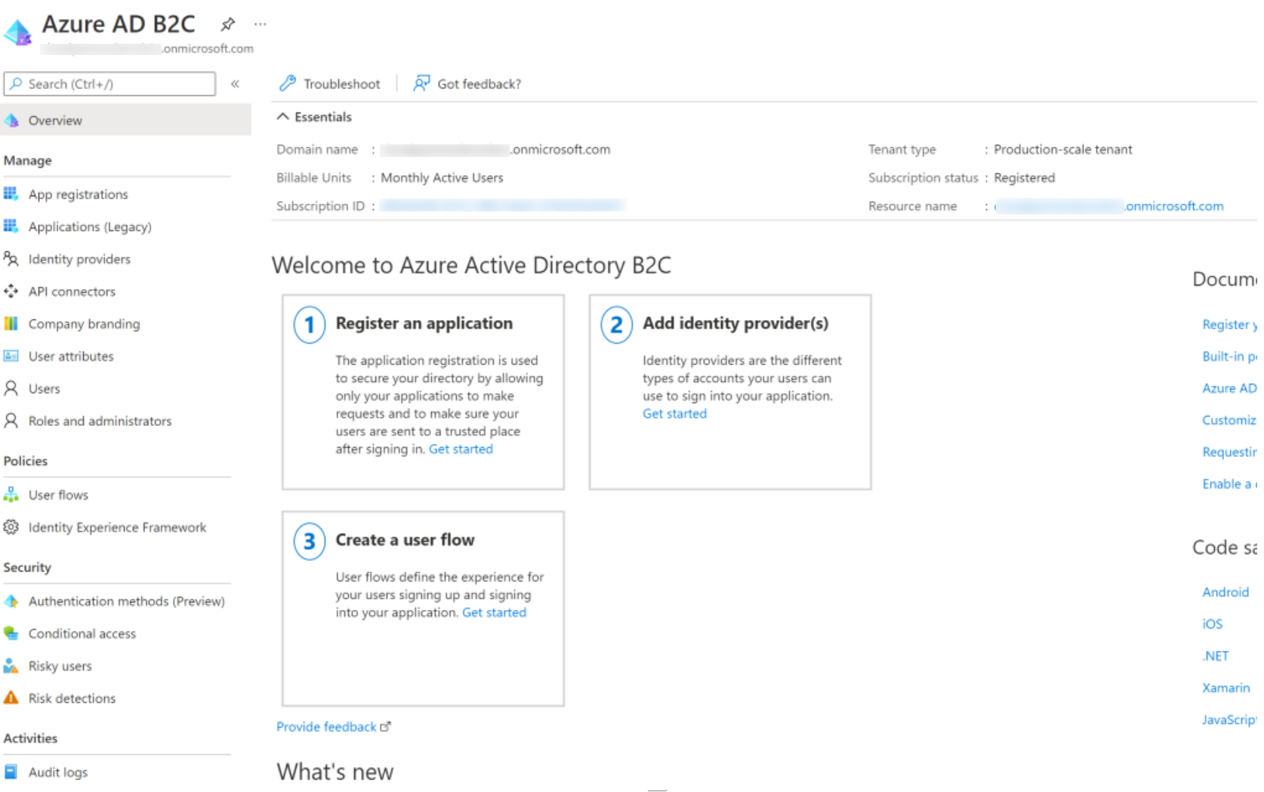Open Audit logs under Activities
Viewport: 1264px width, 792px height.
pos(58,772)
